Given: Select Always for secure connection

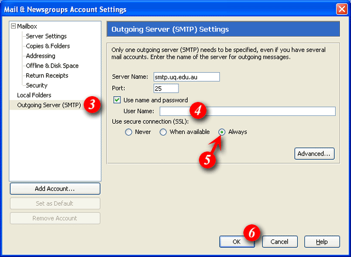Looking at the screenshot, I should point(222,132).
